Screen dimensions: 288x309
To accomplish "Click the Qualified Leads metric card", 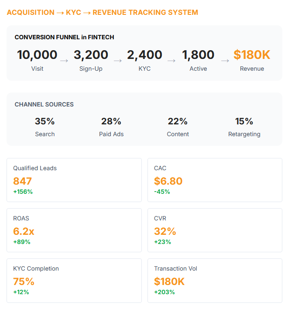I will (74, 180).
